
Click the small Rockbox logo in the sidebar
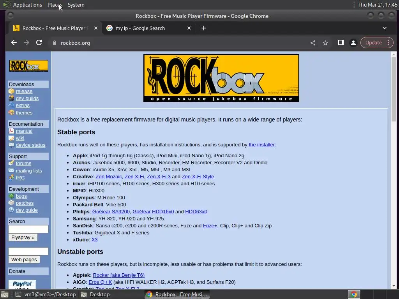click(28, 65)
